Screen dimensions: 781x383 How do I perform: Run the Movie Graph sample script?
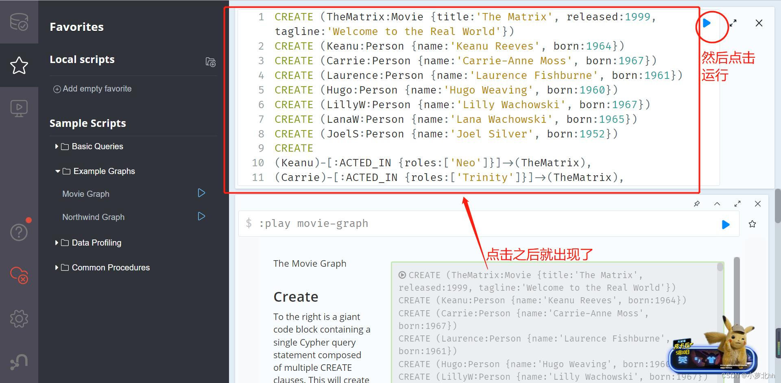(x=201, y=193)
